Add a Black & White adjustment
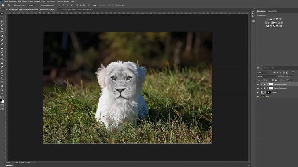This screenshot has height=167, width=298. click(272, 23)
